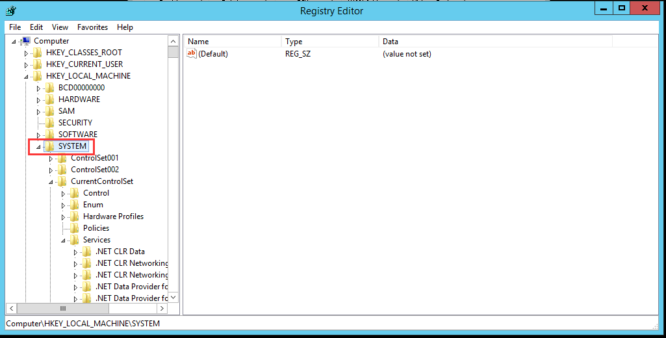The image size is (666, 338).
Task: Click the SAM folder icon
Action: click(50, 111)
